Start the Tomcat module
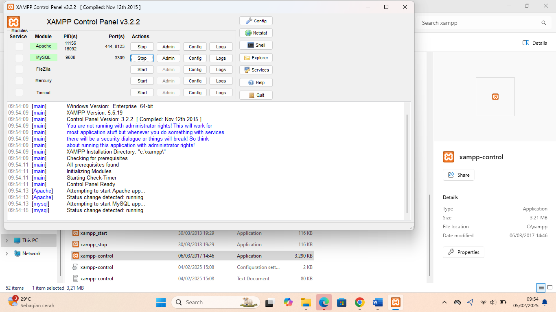This screenshot has width=556, height=312. point(142,93)
